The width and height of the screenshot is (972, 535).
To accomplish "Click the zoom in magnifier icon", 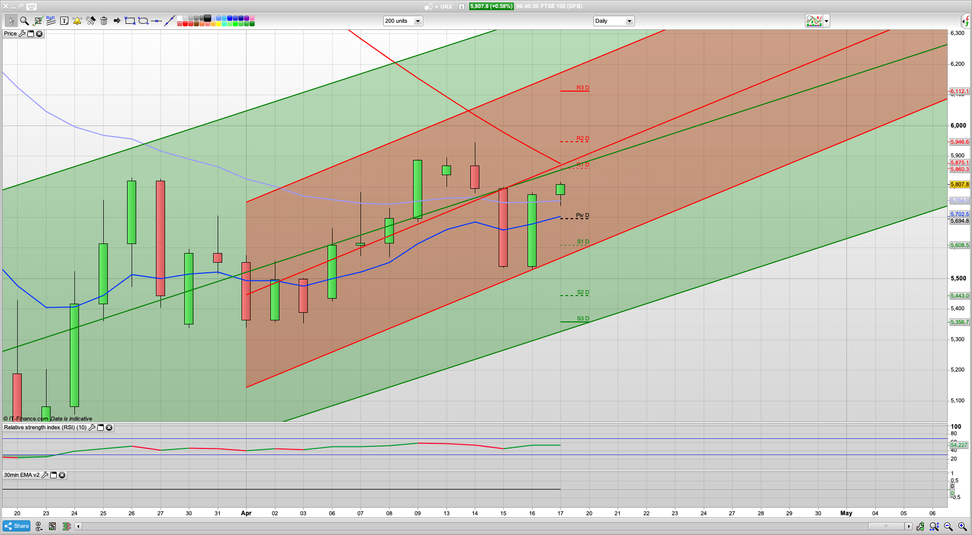I will click(x=962, y=526).
